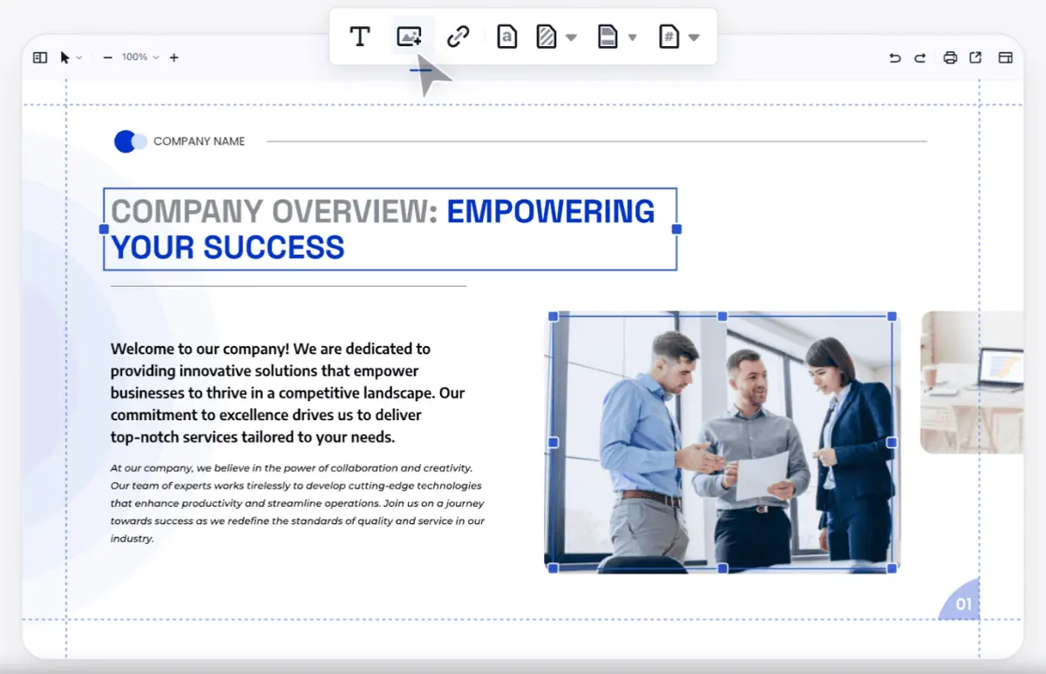Print the document
This screenshot has height=674, width=1046.
click(950, 58)
